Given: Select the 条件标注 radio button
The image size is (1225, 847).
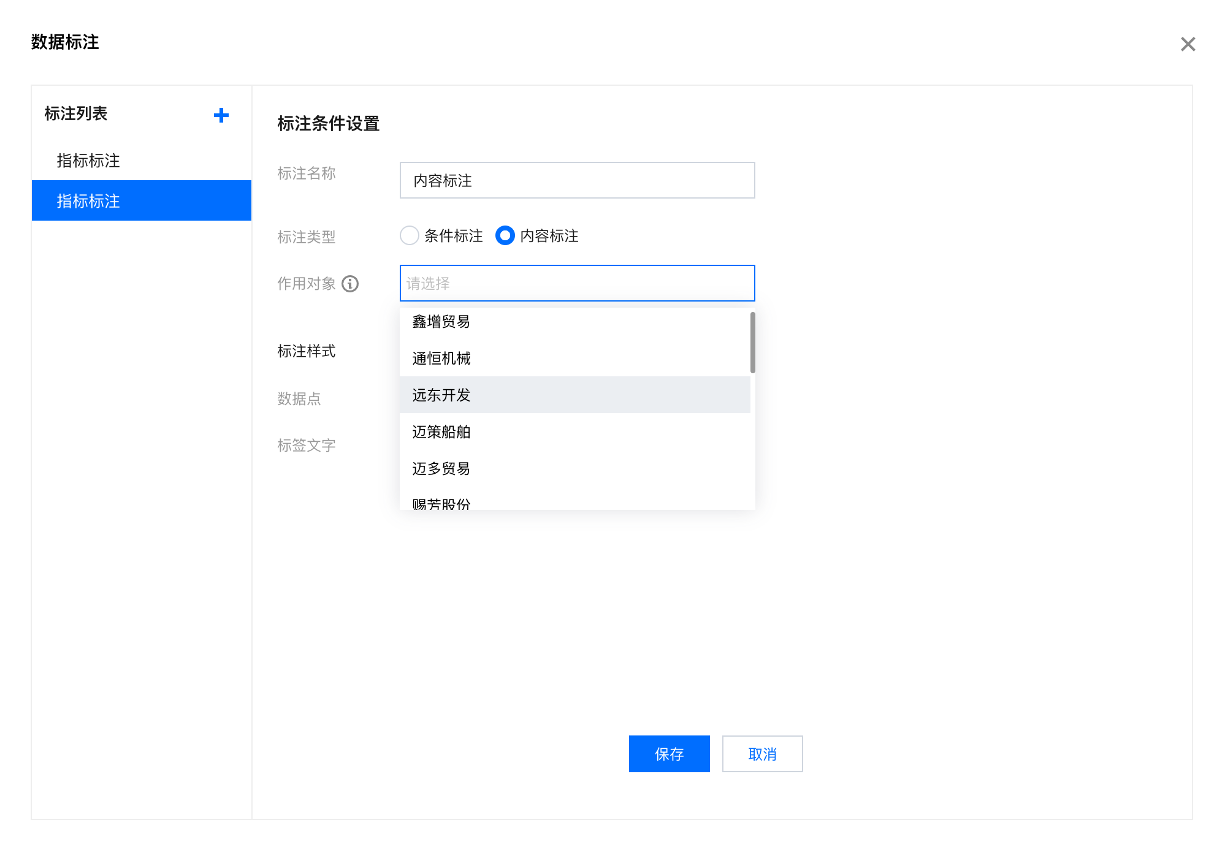Looking at the screenshot, I should point(410,236).
